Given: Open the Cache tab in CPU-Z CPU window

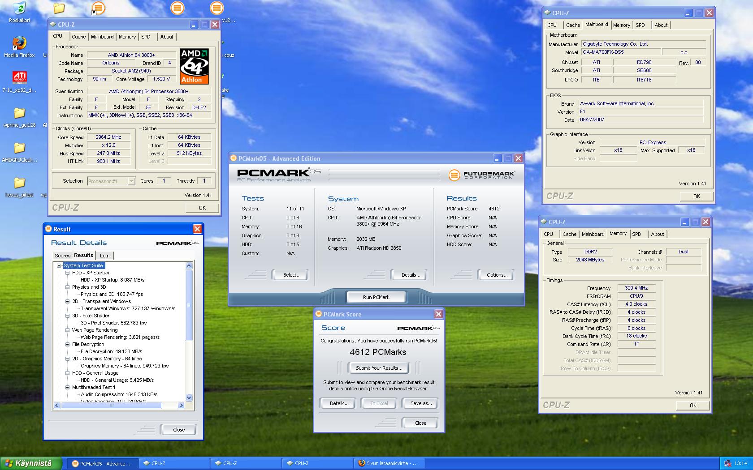Looking at the screenshot, I should tap(78, 37).
